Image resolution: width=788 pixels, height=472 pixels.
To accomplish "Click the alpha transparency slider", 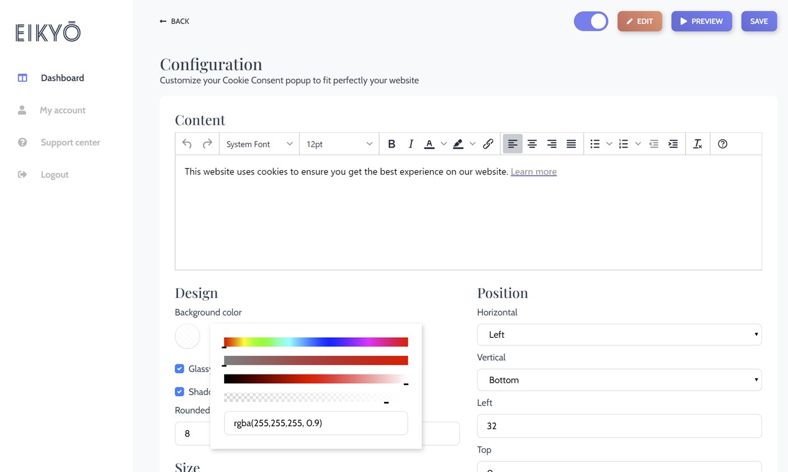I will (x=316, y=397).
